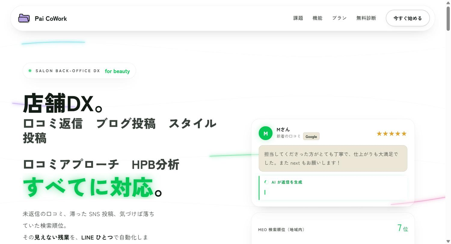The image size is (451, 244).
Task: Click the AI reply loading spinner icon
Action: pyautogui.click(x=267, y=182)
